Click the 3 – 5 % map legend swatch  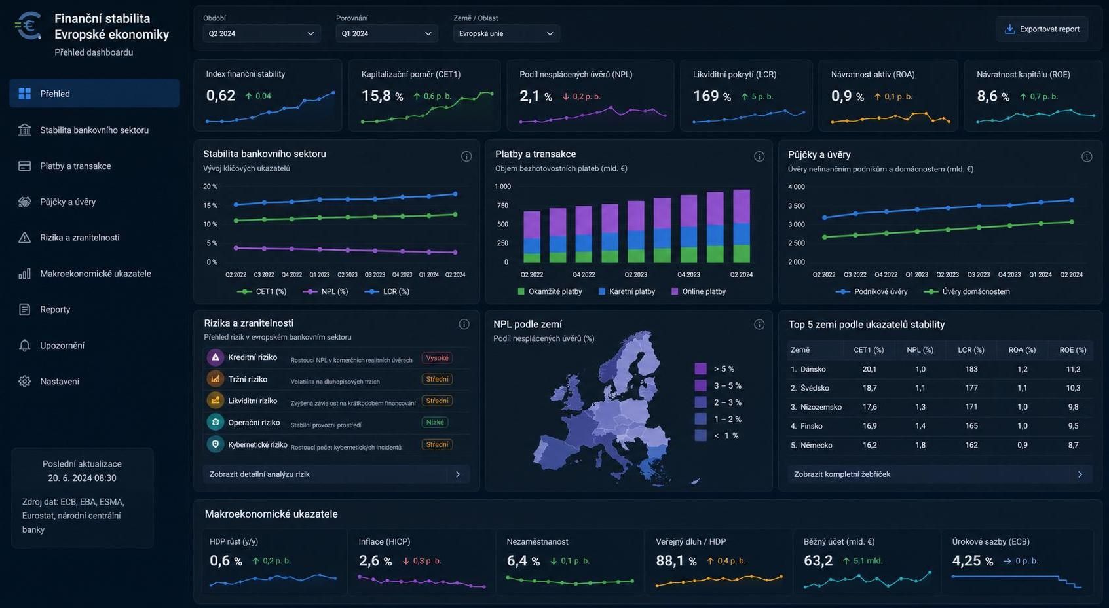[x=700, y=385]
